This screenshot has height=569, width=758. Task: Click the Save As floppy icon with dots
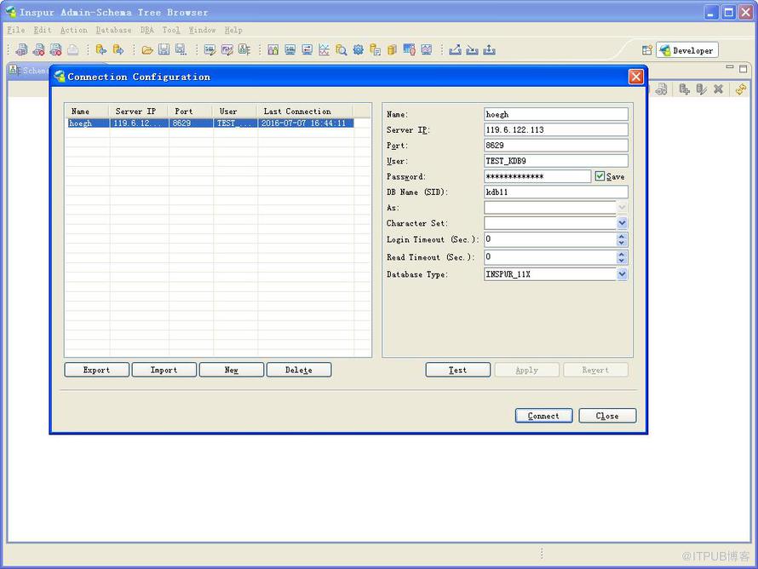coord(181,49)
